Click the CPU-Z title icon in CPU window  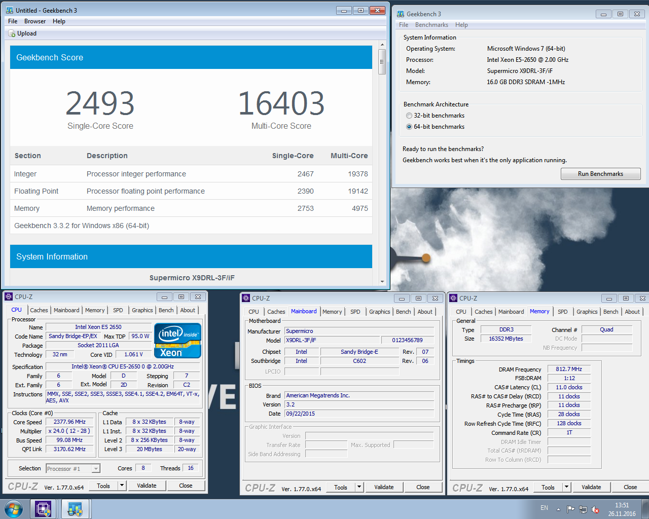click(x=9, y=296)
